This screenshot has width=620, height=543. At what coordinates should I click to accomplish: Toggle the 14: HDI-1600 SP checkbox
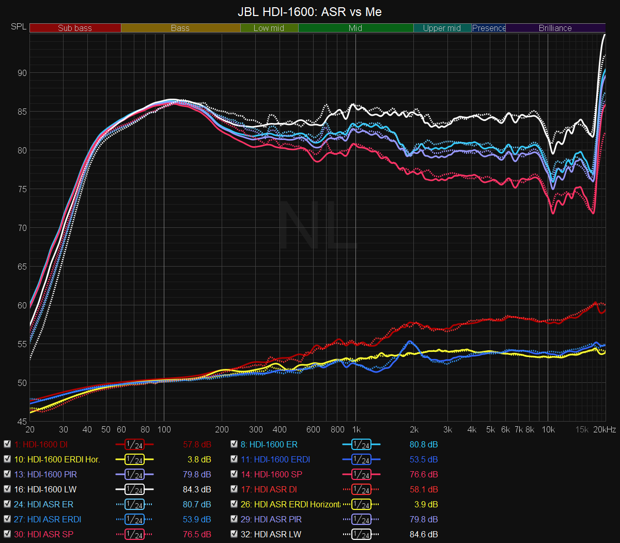click(x=234, y=474)
